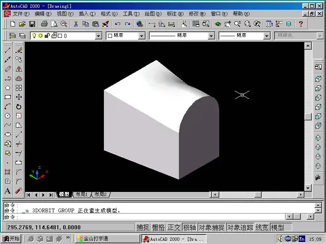The width and height of the screenshot is (326, 244).
Task: Toggle 正交 ortho mode in status bar
Action: [x=174, y=227]
